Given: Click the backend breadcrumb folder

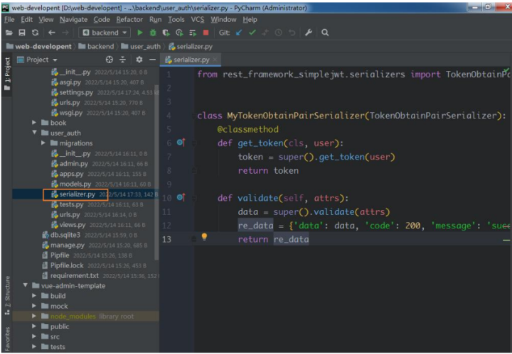Looking at the screenshot, I should 96,47.
